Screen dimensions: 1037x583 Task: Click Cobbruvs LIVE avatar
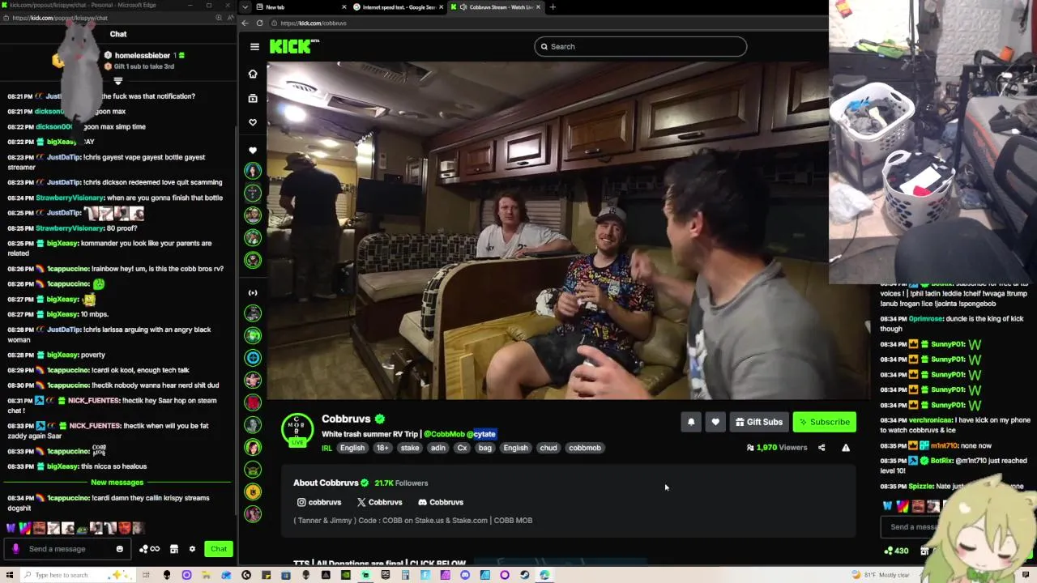coord(297,429)
